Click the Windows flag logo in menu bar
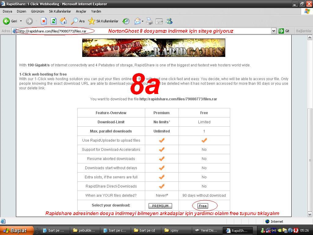The height and width of the screenshot is (235, 313). [x=307, y=11]
